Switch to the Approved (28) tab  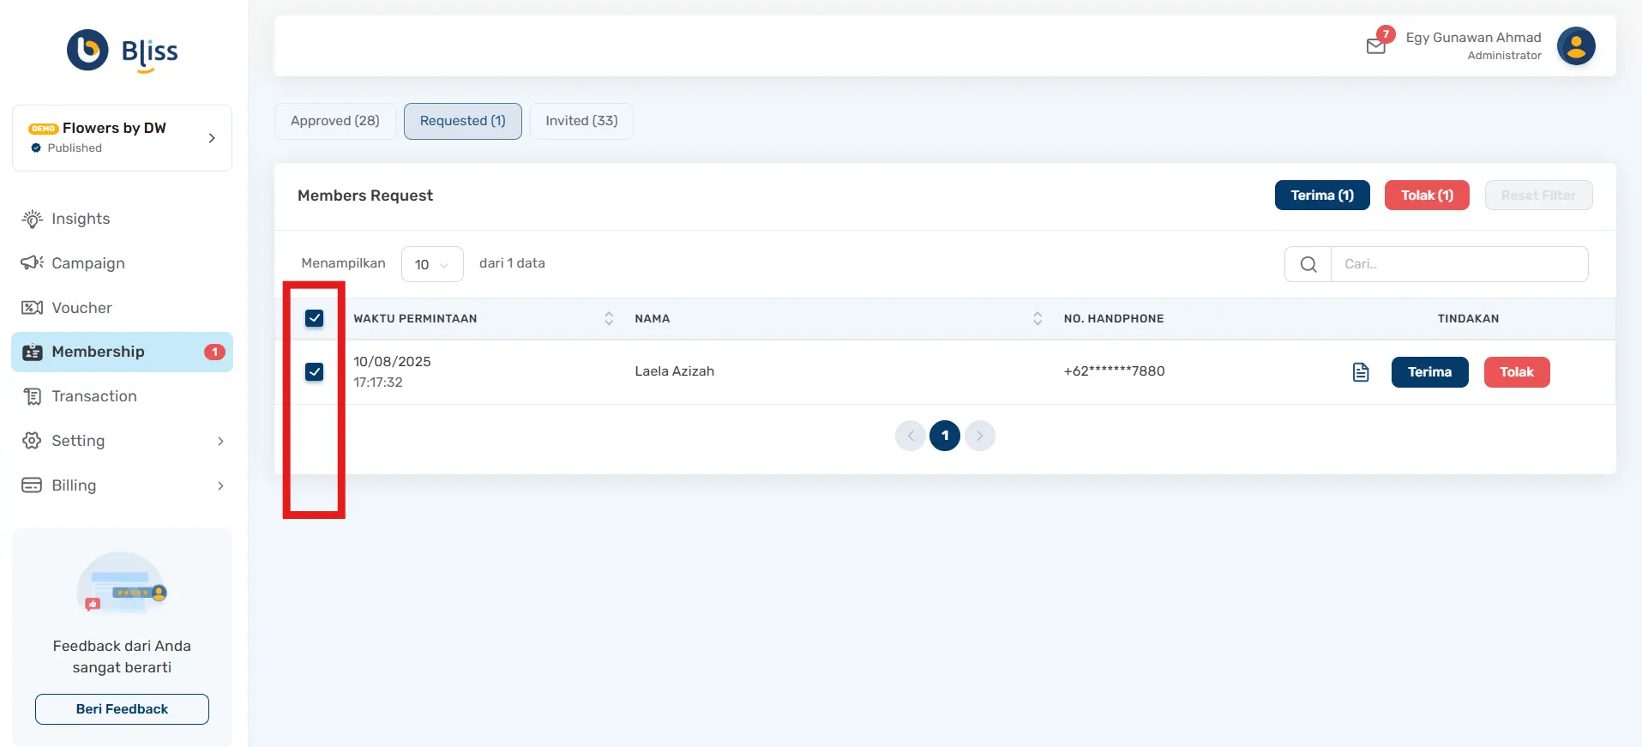pyautogui.click(x=334, y=121)
